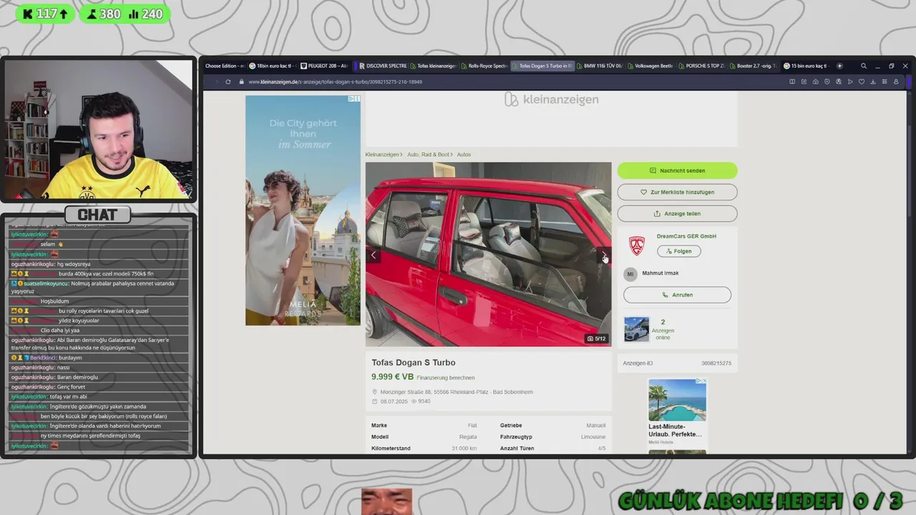Open the shield ad blocker icon
The image size is (916, 515).
coord(827,82)
